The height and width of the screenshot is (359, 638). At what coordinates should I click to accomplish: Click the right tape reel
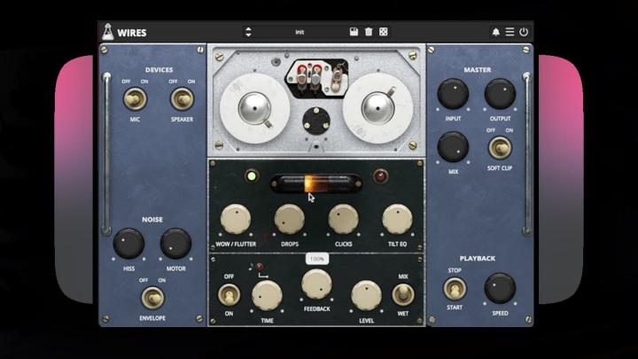378,108
